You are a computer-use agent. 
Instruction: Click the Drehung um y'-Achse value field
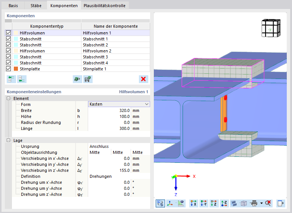[109, 188]
